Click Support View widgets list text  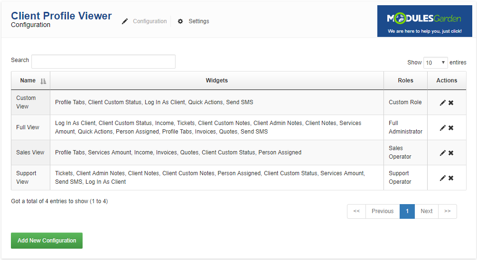click(x=210, y=178)
